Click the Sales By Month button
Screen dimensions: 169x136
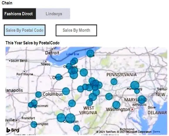pos(76,30)
